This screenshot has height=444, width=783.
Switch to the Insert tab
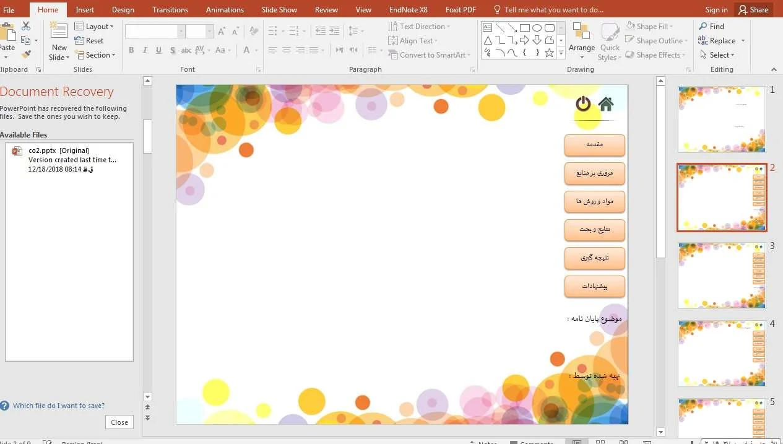85,10
